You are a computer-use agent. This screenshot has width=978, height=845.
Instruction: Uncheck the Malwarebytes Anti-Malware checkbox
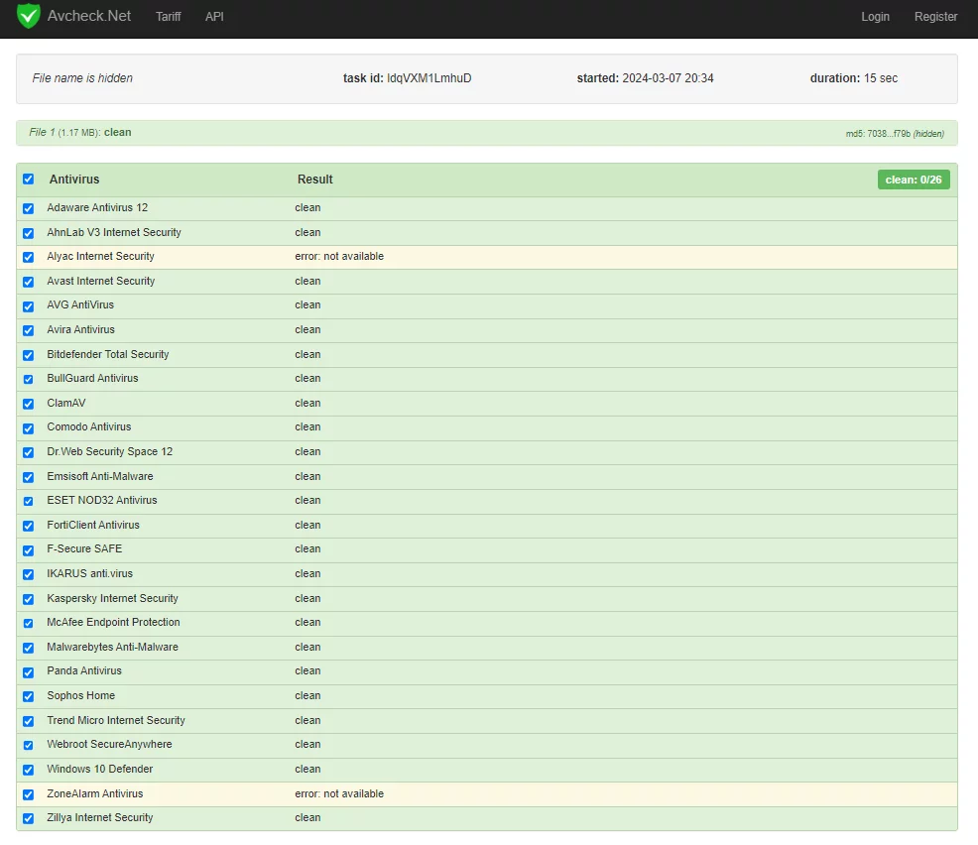click(28, 648)
